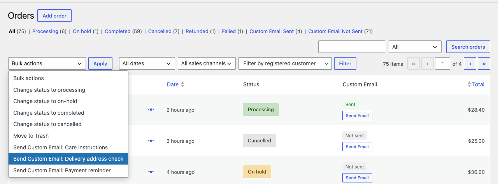Click the Processing status badge
498x184 pixels.
tap(261, 109)
